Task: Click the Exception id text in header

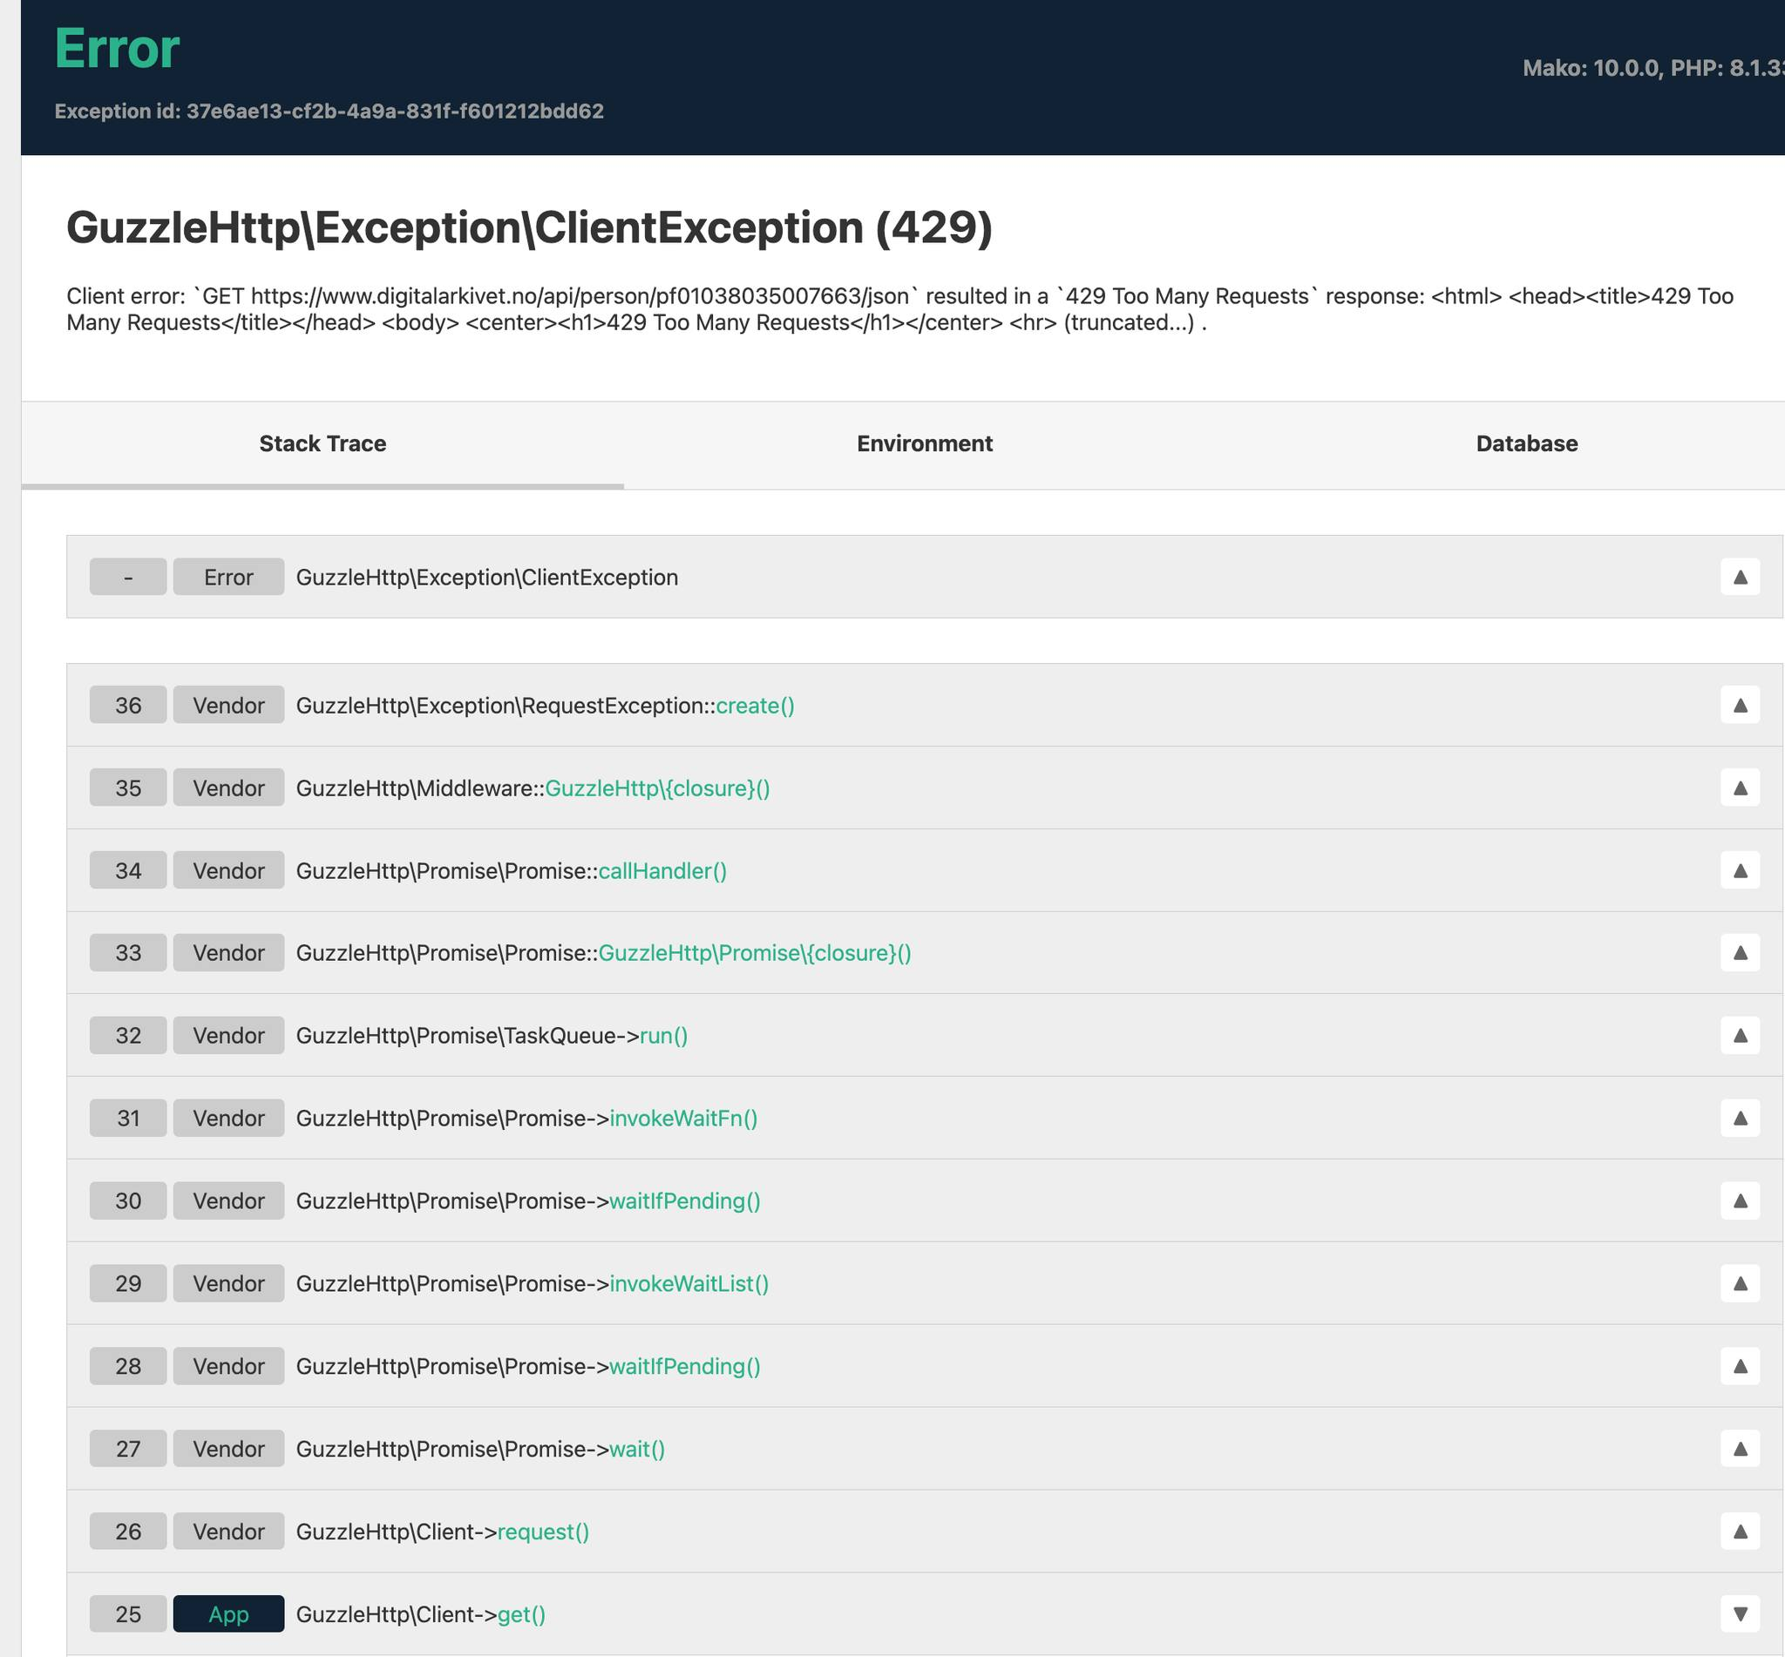Action: pos(329,112)
